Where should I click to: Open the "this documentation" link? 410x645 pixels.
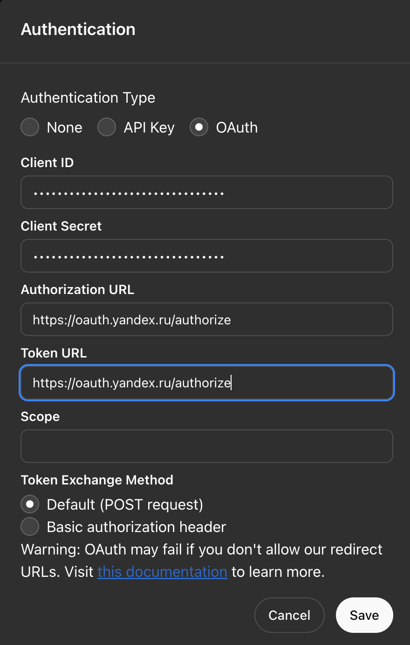[x=162, y=572]
